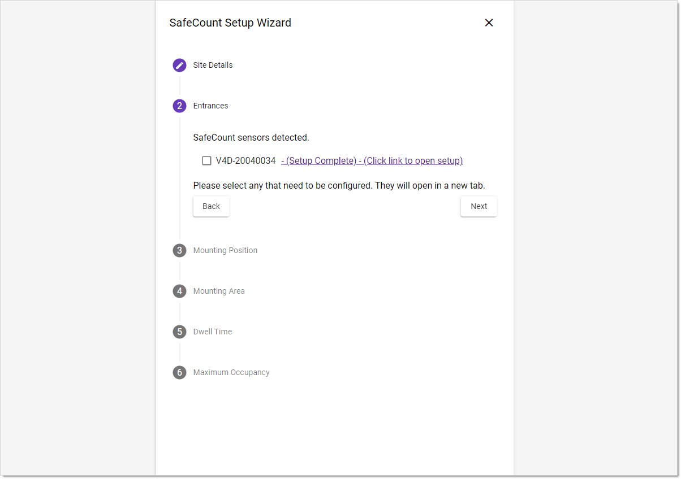
Task: Go back with the Back button
Action: click(211, 206)
